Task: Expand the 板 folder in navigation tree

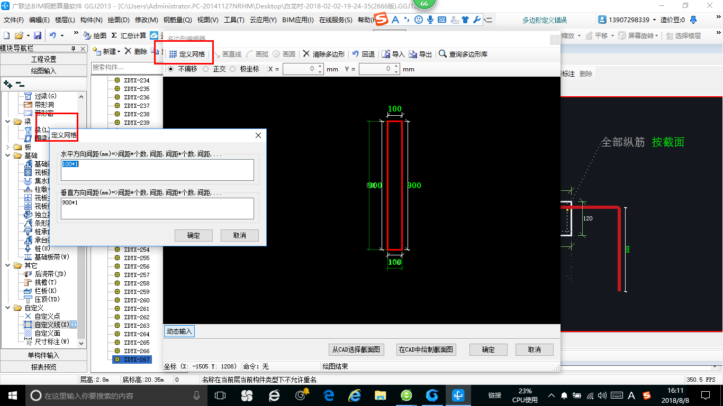Action: point(7,147)
